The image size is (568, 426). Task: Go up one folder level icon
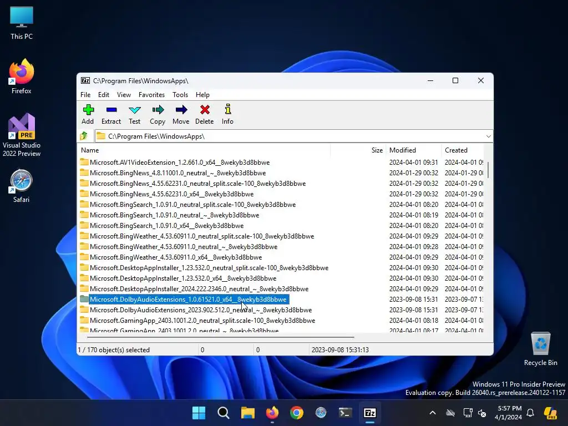pos(84,136)
